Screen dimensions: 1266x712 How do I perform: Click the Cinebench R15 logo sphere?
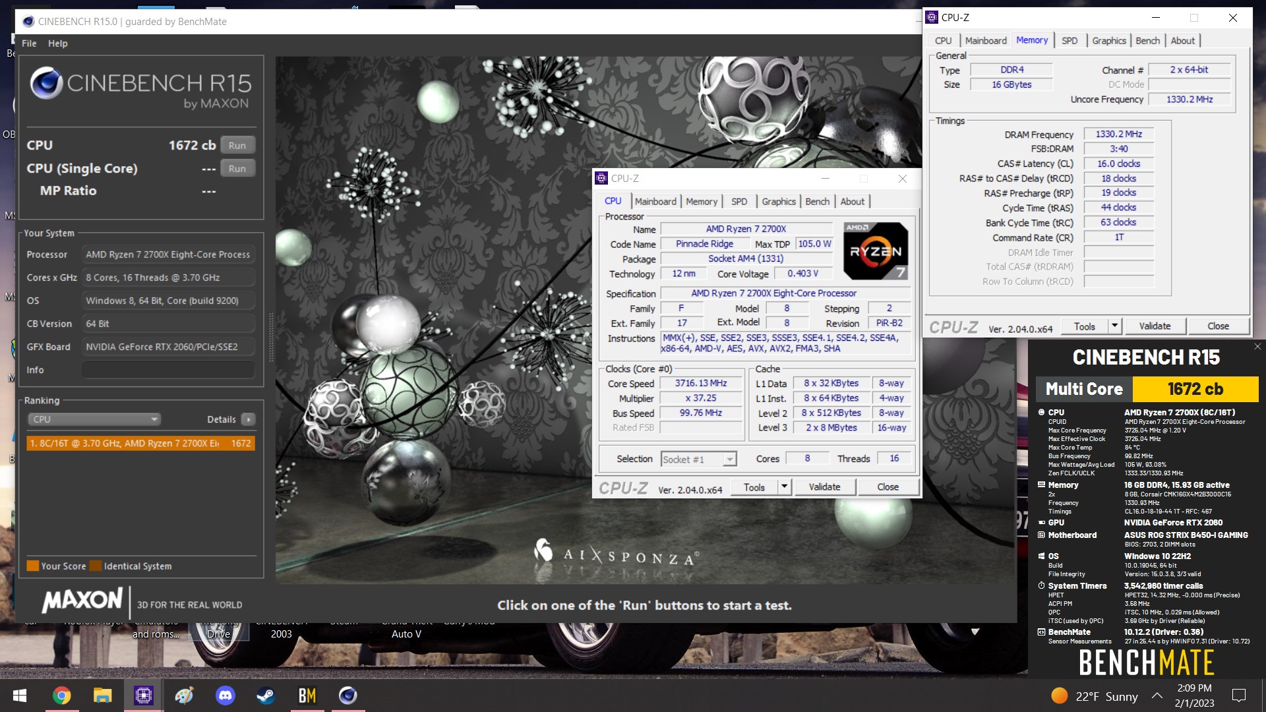[x=46, y=83]
